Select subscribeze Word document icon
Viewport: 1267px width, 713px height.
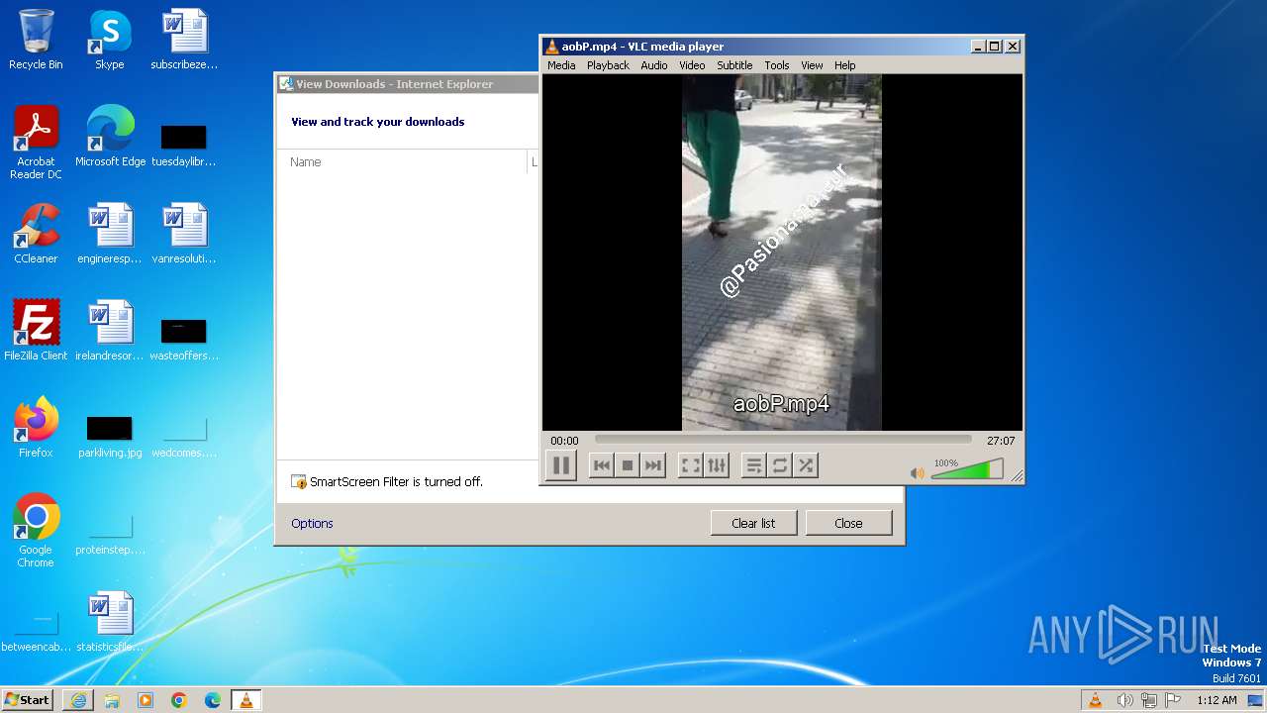[x=184, y=40]
